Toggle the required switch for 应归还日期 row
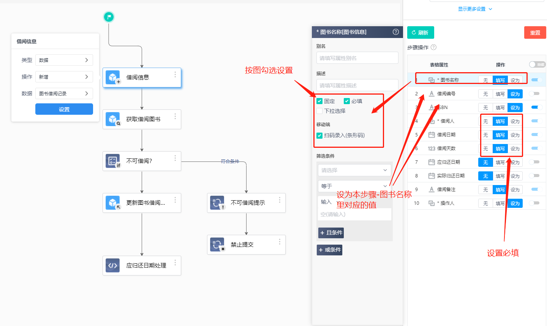Viewport: 547px width, 326px height. point(535,162)
